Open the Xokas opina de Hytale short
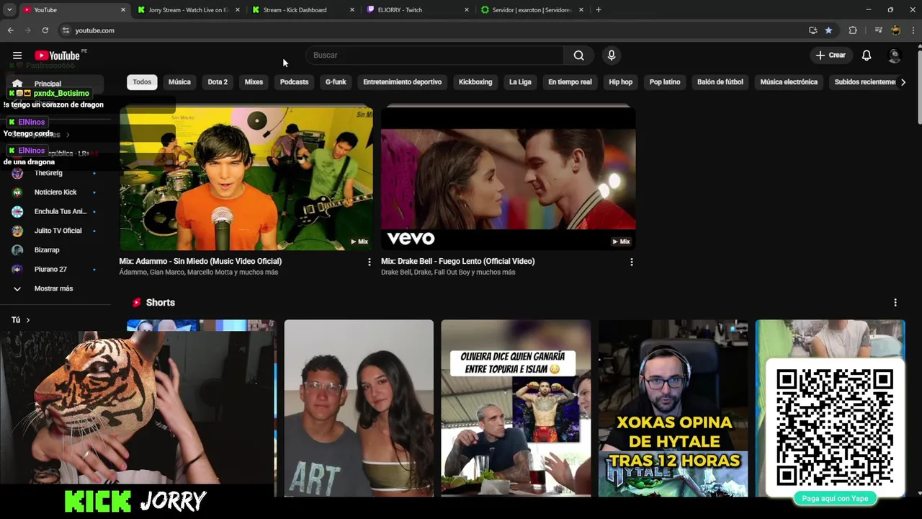922x519 pixels. [673, 408]
